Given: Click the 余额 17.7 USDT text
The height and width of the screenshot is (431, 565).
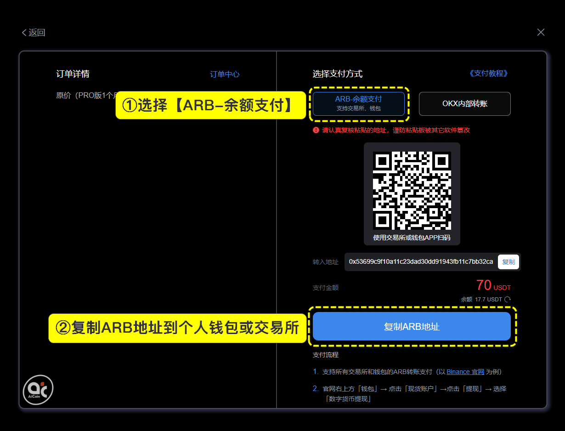Looking at the screenshot, I should 481,300.
